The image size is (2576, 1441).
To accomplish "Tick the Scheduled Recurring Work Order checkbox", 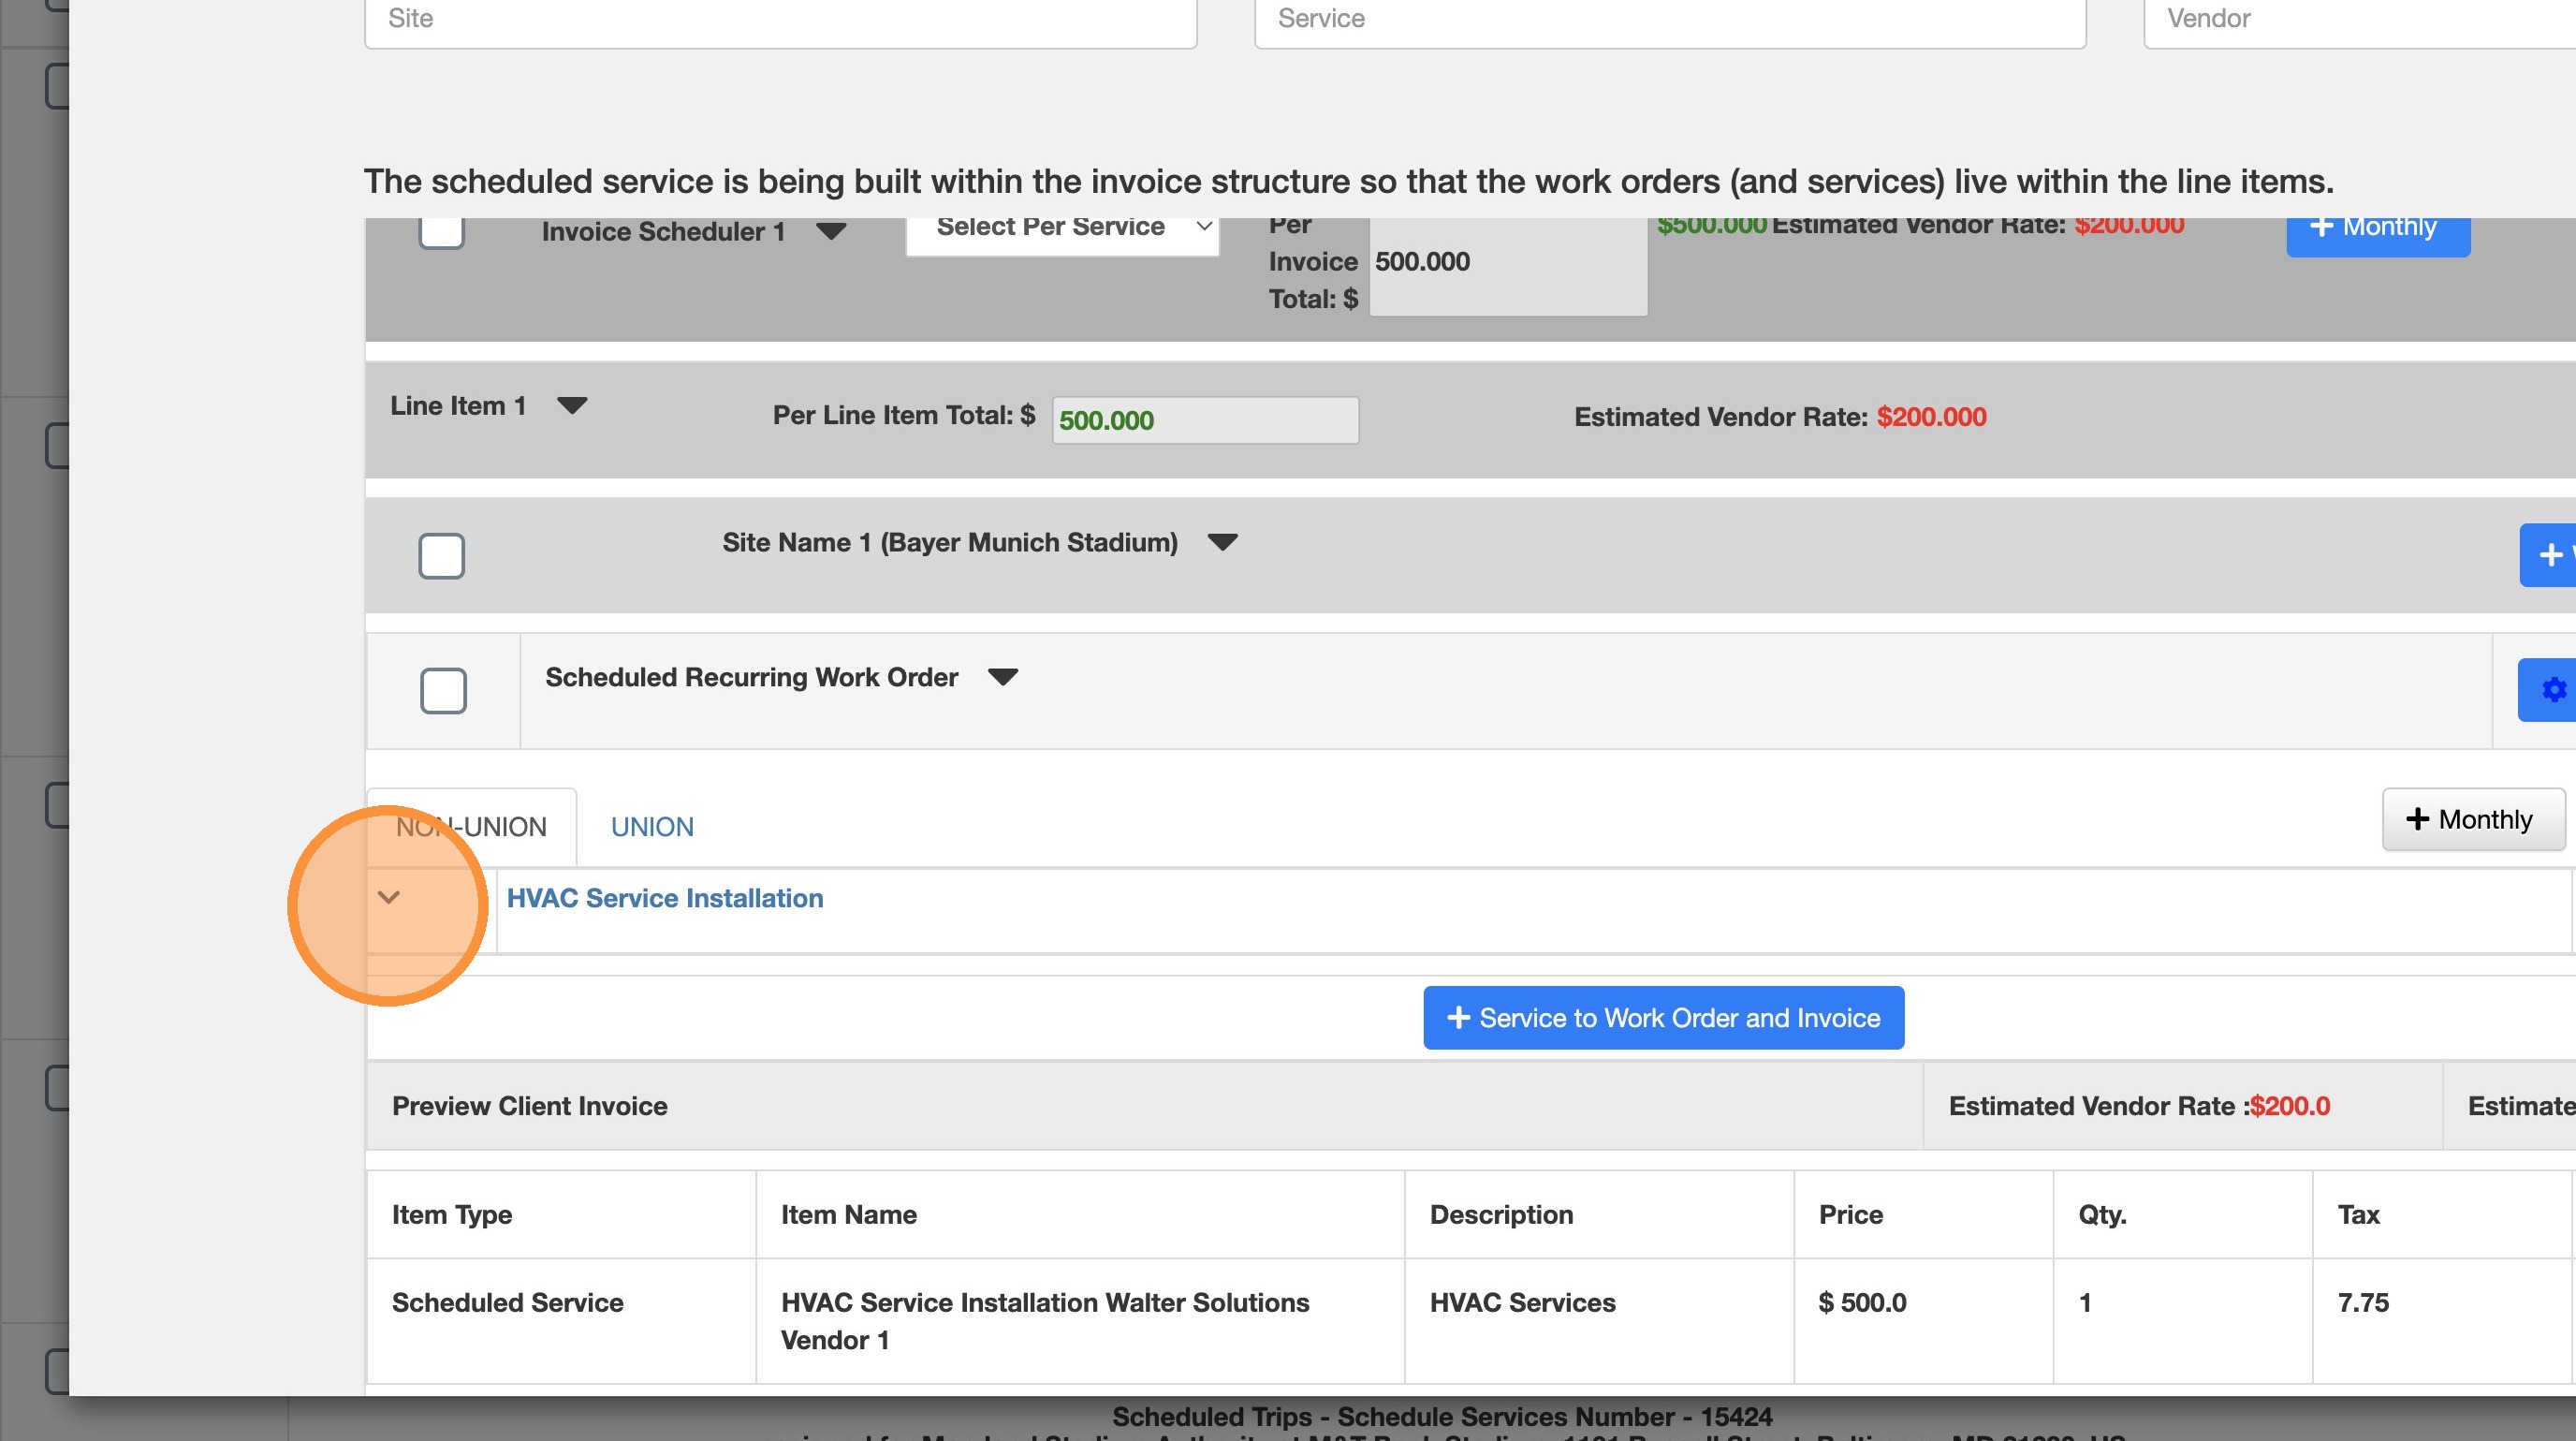I will tap(443, 690).
